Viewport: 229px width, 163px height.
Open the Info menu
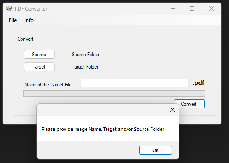click(x=29, y=20)
